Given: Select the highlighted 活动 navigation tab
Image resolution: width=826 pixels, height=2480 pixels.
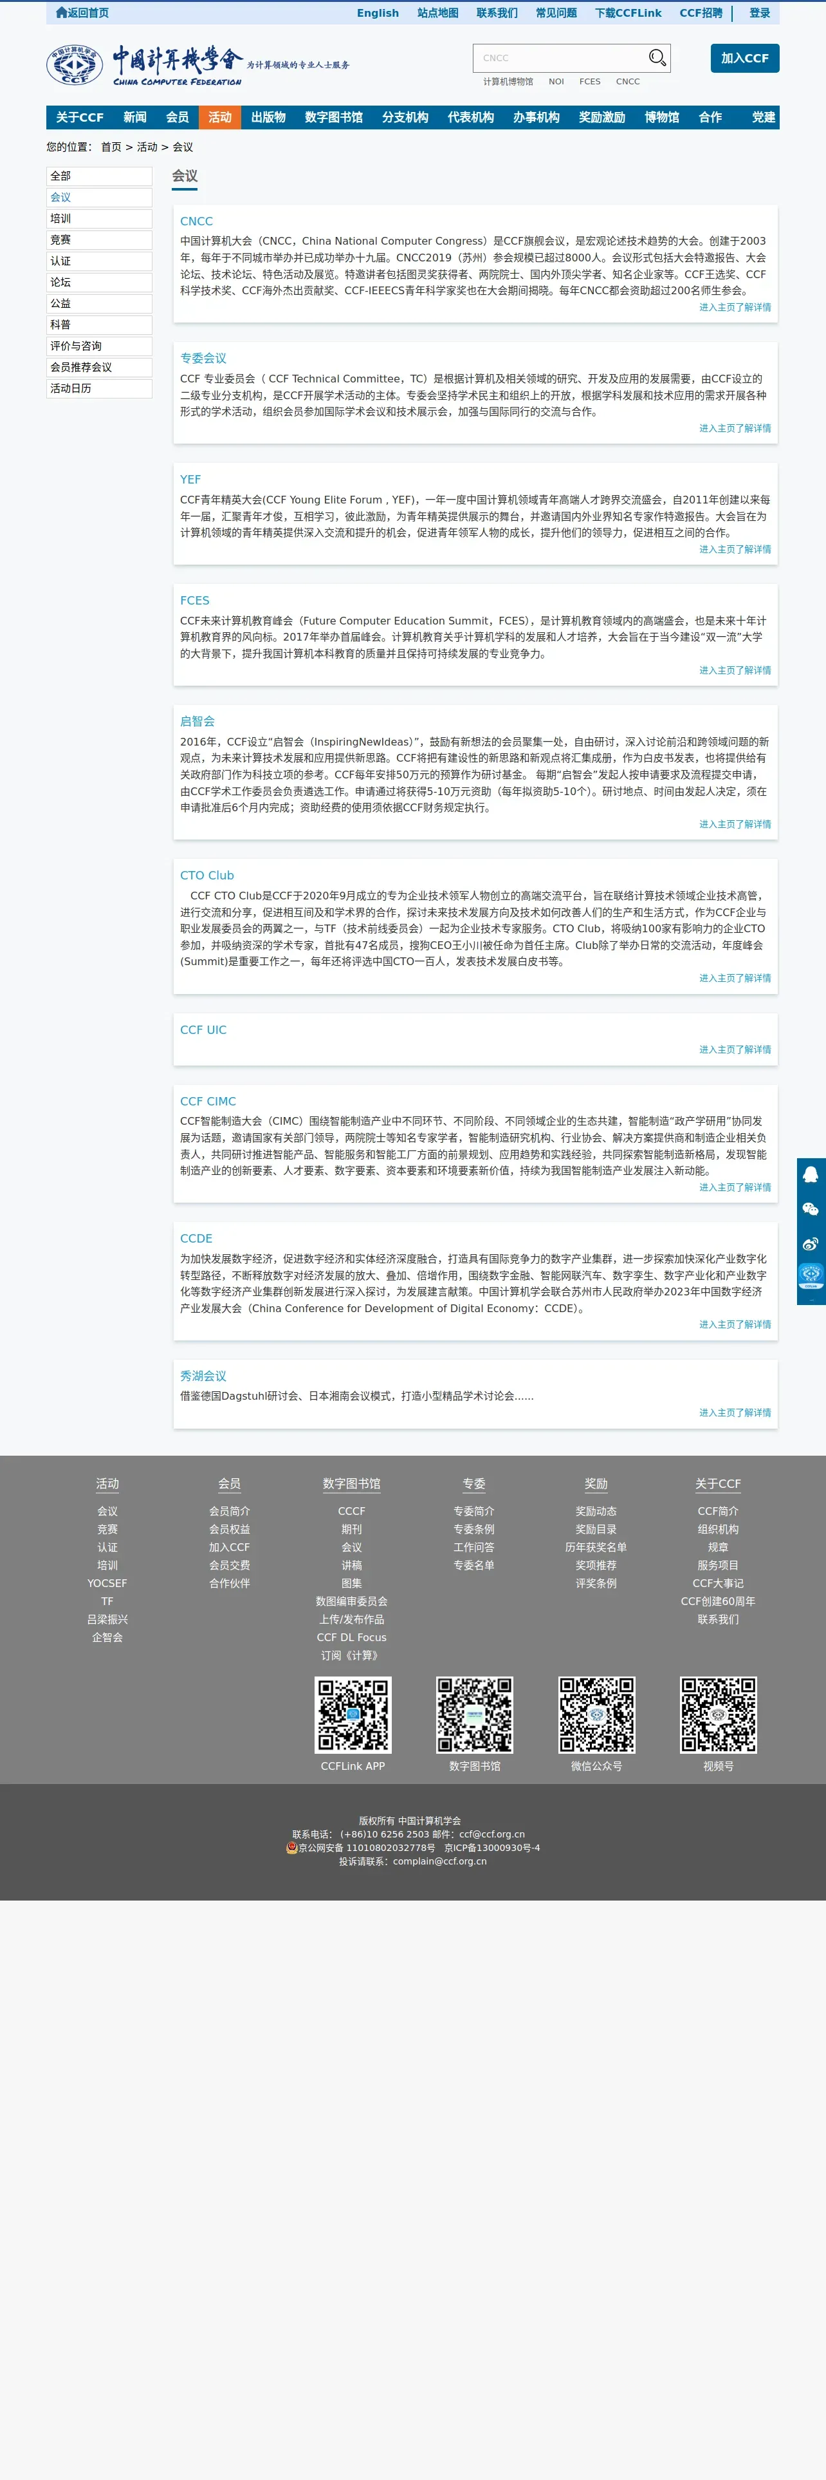Looking at the screenshot, I should (219, 117).
